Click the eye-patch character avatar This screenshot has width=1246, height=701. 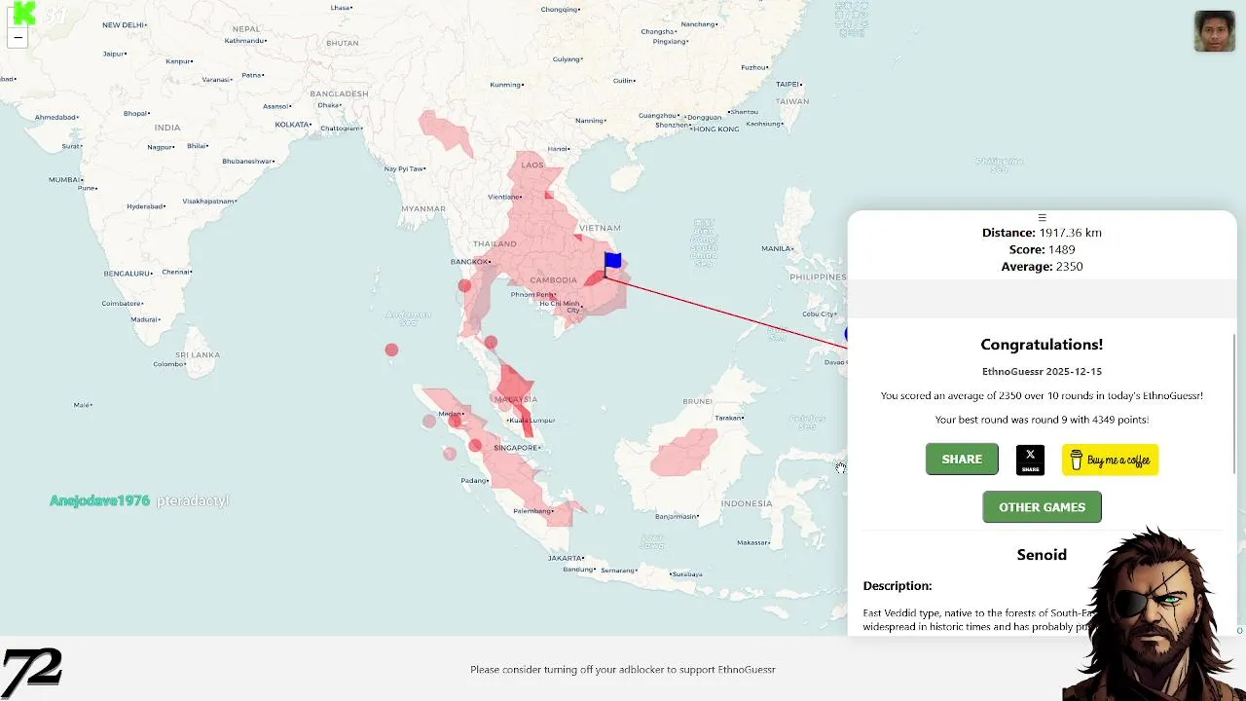pos(1154,613)
